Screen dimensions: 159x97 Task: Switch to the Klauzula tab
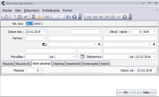tap(8, 64)
